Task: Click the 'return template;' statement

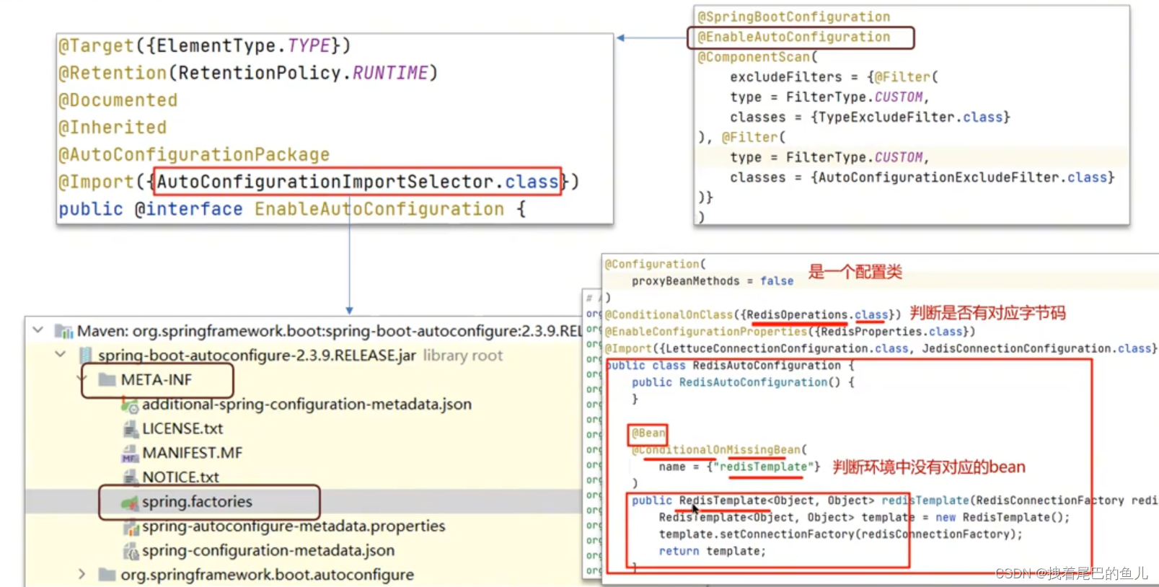Action: (712, 551)
